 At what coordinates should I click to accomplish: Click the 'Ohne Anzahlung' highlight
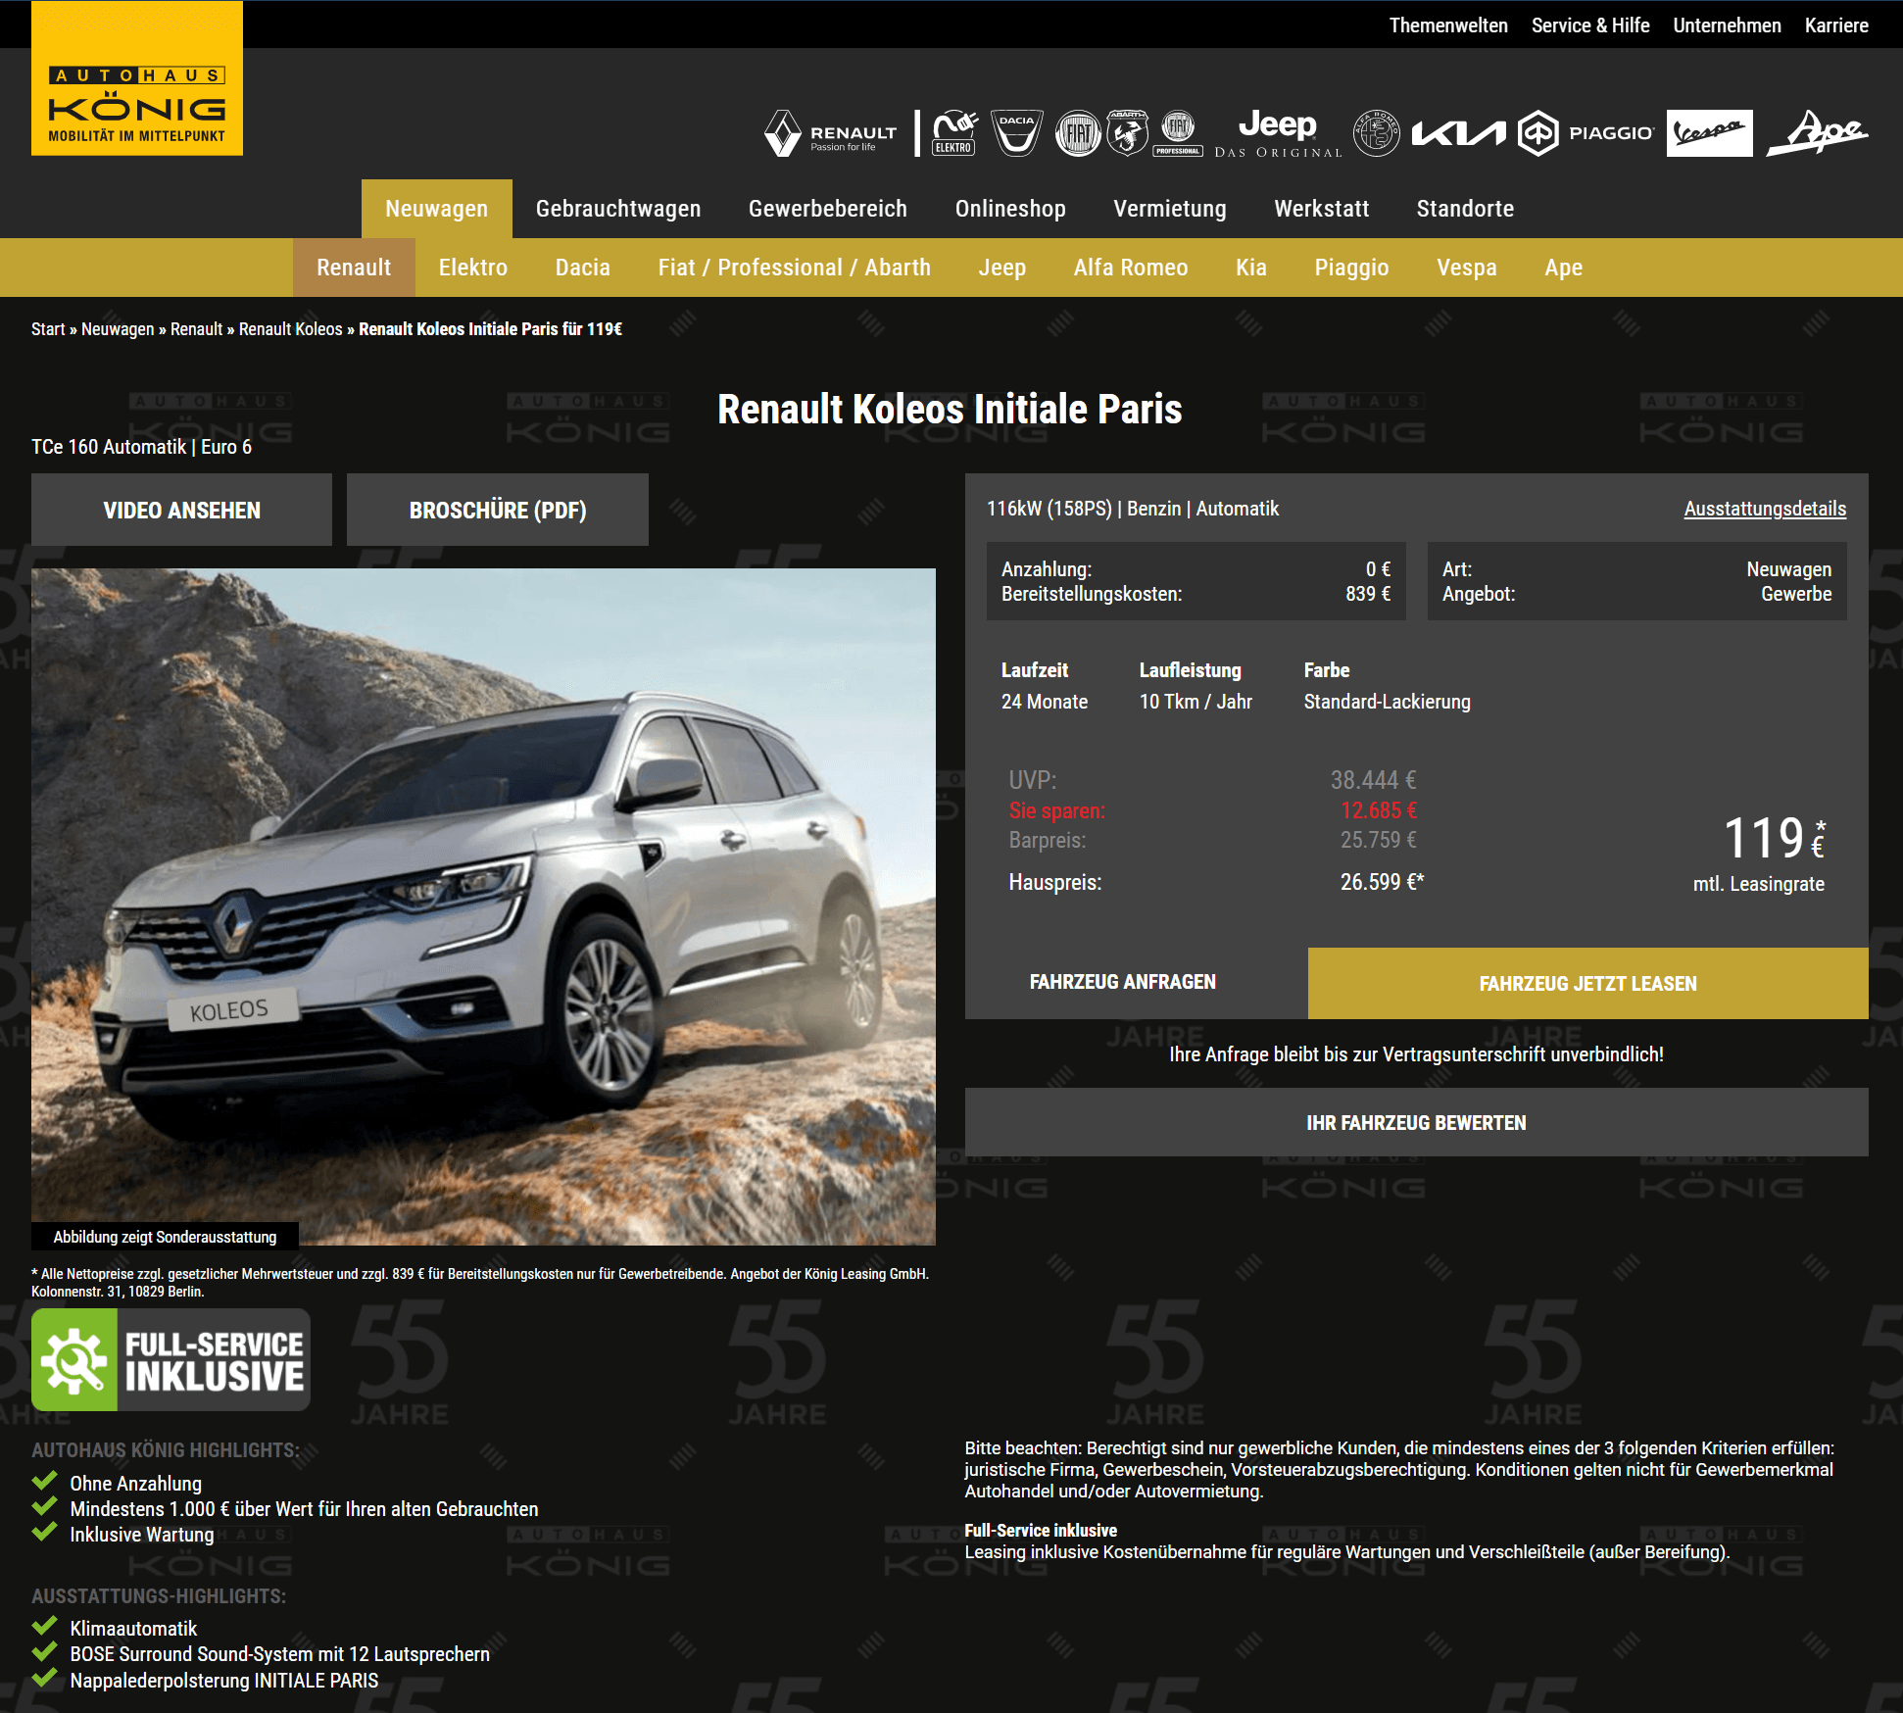pos(135,1483)
